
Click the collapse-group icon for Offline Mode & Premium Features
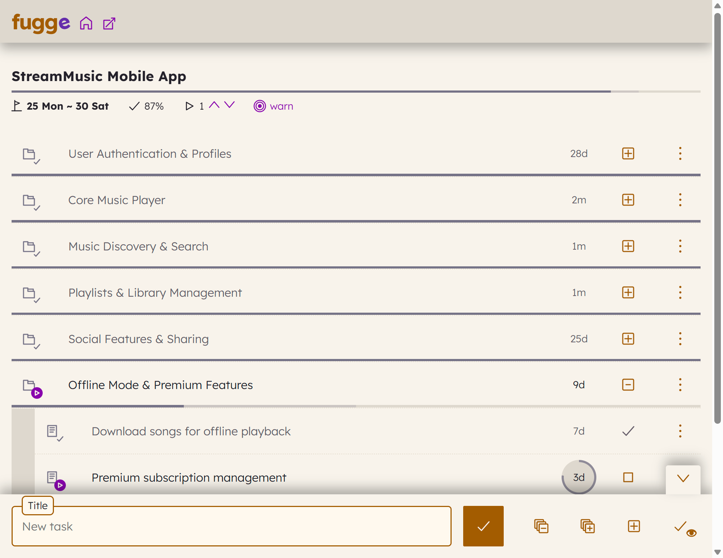628,385
